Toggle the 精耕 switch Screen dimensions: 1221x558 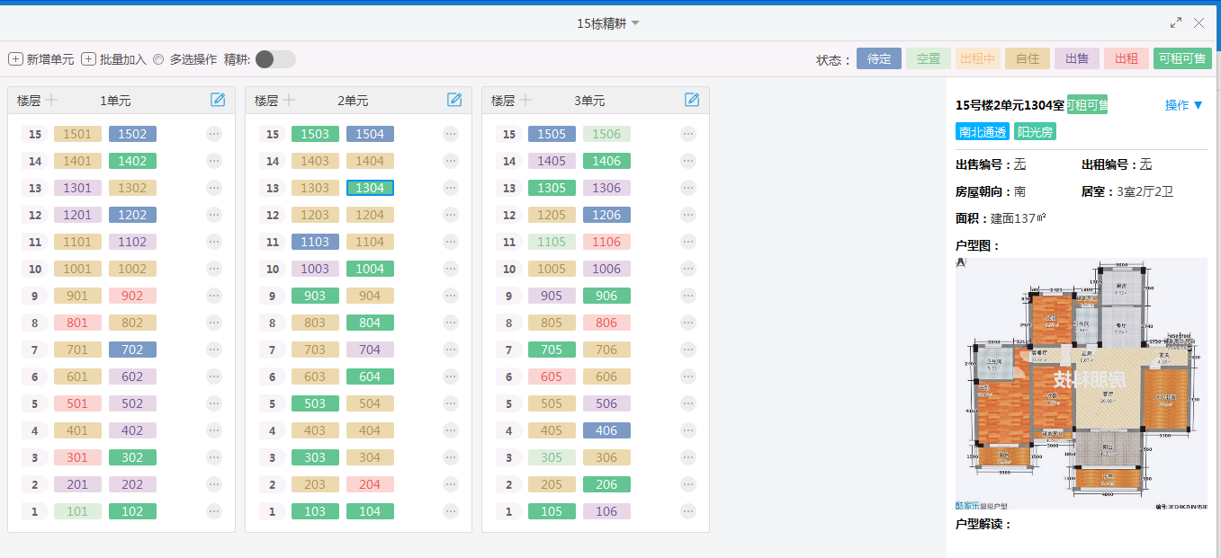click(275, 59)
